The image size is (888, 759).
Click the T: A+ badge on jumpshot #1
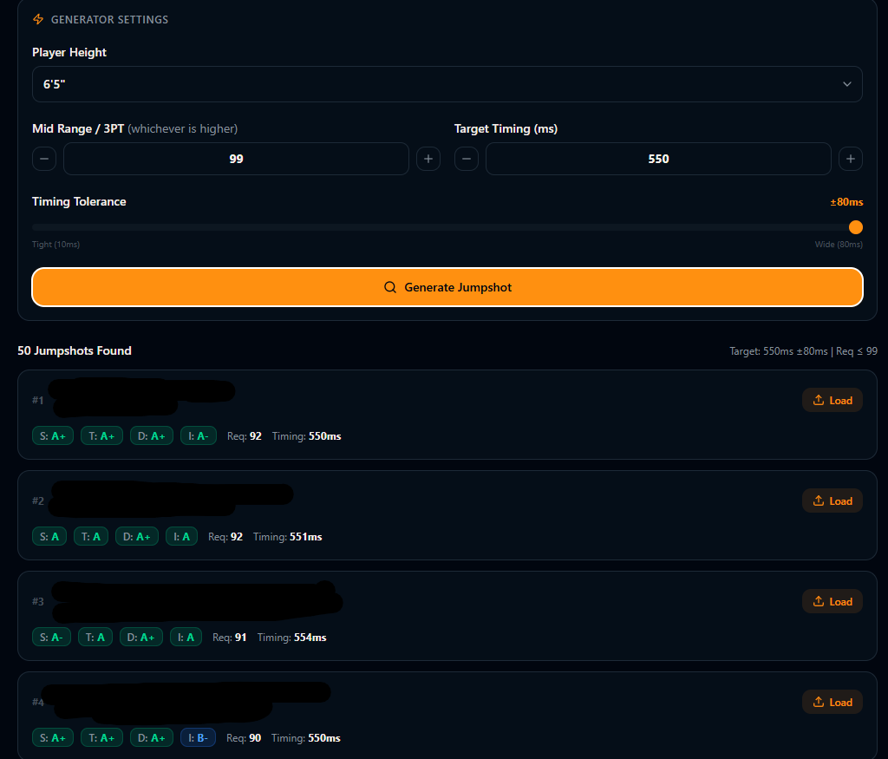[102, 435]
